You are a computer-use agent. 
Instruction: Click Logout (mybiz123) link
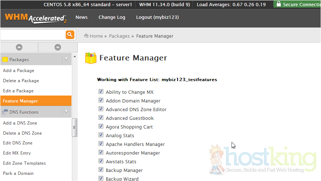click(157, 17)
